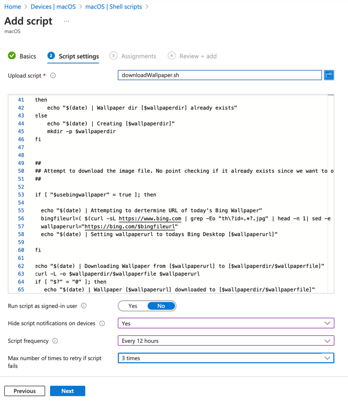
Task: Click line number 41 in the code editor
Action: pyautogui.click(x=21, y=100)
